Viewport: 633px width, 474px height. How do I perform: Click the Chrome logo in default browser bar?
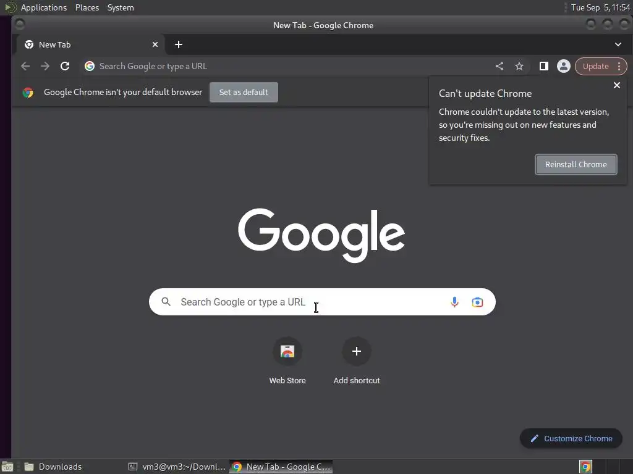(x=28, y=93)
